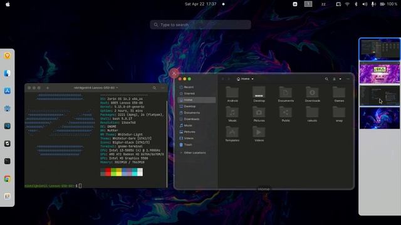Click the microphone icon in top bar
Screen dimensions: 401x225
coord(373,4)
